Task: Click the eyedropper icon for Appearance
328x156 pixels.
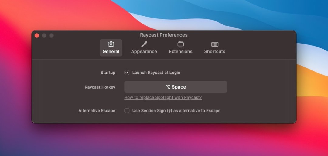Action: (144, 44)
